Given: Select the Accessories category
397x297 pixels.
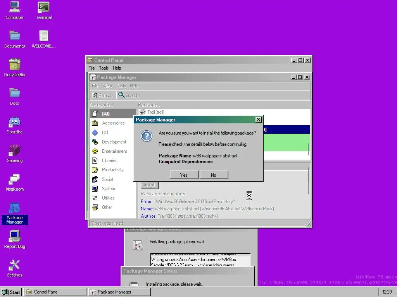Looking at the screenshot, I should pos(113,123).
